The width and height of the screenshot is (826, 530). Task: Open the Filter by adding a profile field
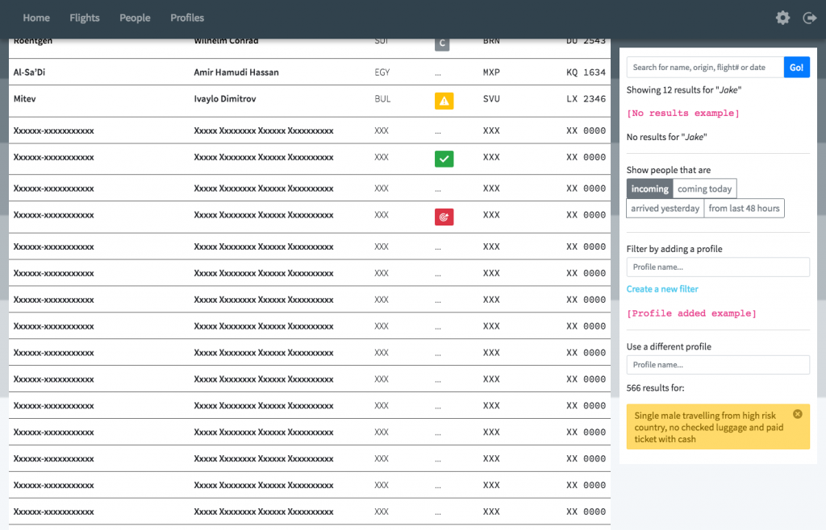coord(718,267)
